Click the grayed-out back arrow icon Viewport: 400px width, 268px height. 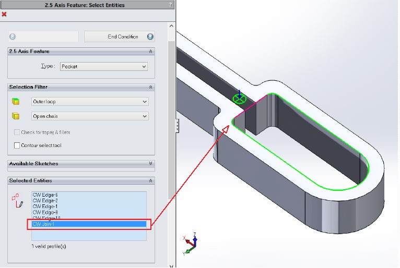13,36
